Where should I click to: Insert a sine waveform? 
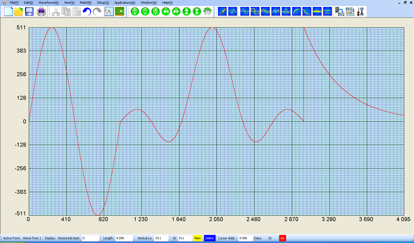[x=245, y=12]
